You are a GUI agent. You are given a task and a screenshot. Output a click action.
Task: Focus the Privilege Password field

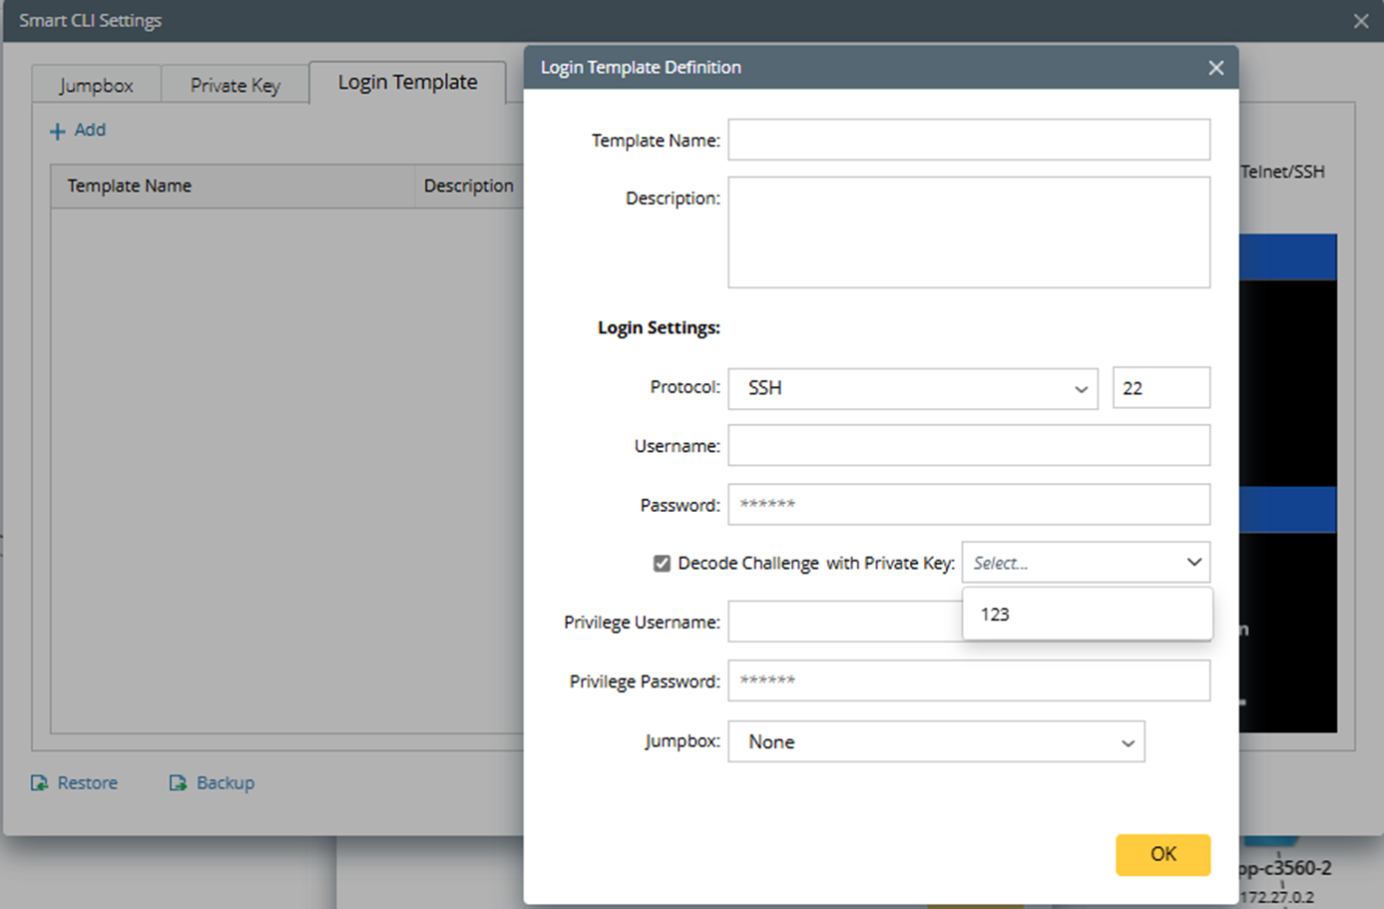[x=968, y=682]
